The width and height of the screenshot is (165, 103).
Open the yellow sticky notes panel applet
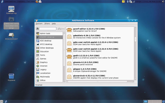click(x=123, y=2)
